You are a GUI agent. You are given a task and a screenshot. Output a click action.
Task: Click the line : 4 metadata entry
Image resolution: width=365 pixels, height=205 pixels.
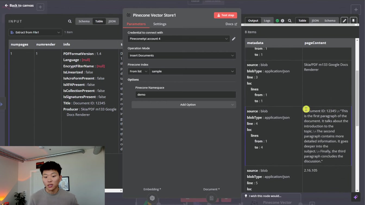[x=252, y=124]
